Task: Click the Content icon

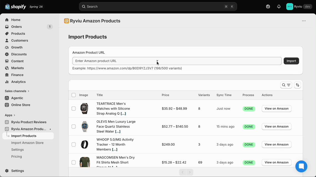Action: point(7,61)
